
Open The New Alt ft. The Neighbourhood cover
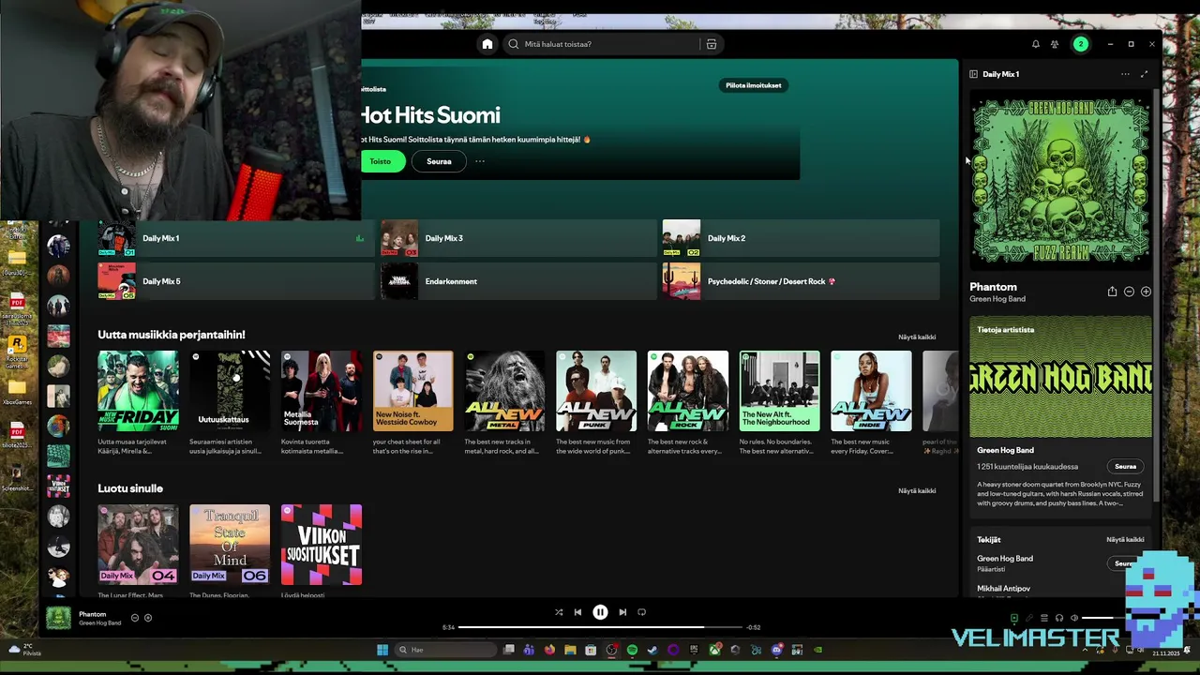click(x=779, y=391)
